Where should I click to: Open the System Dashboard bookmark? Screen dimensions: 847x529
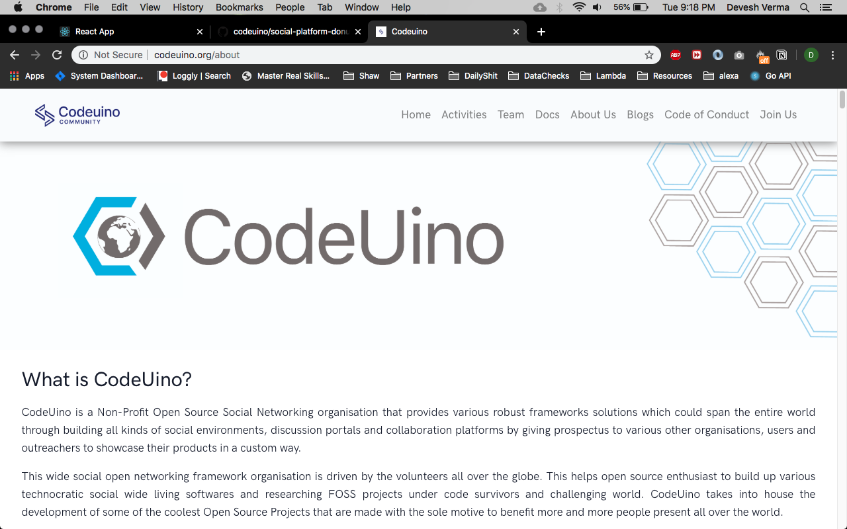click(x=99, y=76)
